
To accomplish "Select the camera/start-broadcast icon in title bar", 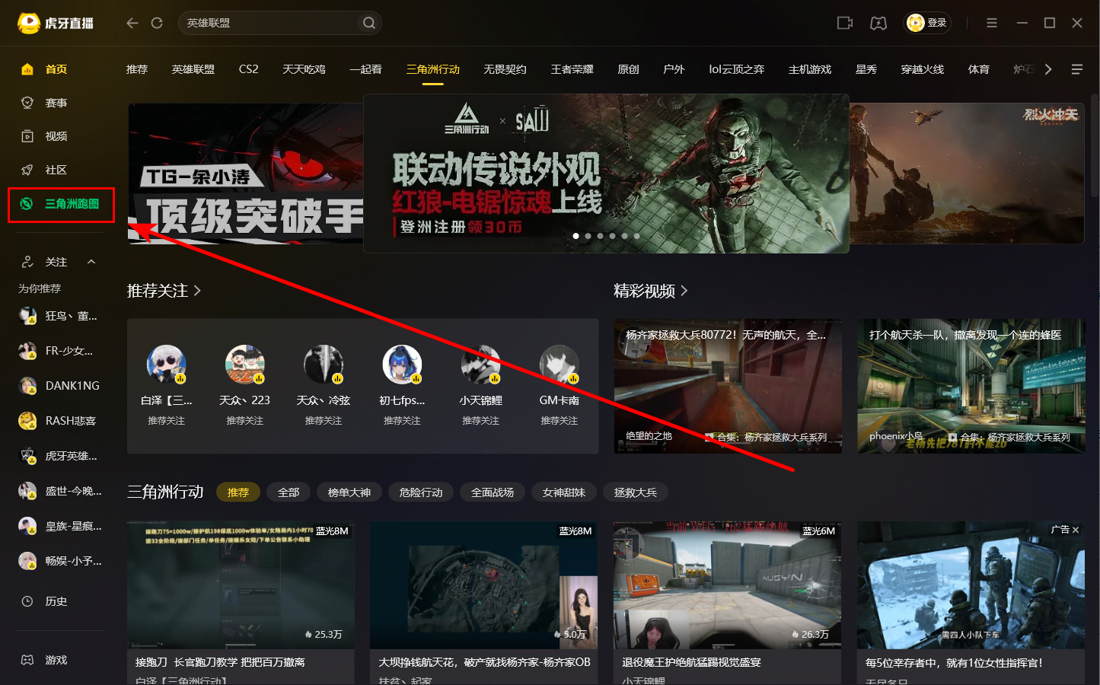I will click(844, 23).
